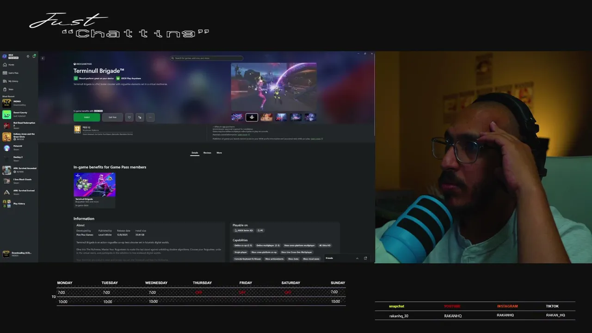This screenshot has height=333, width=592.
Task: Open the more options ellipsis button
Action: click(150, 117)
